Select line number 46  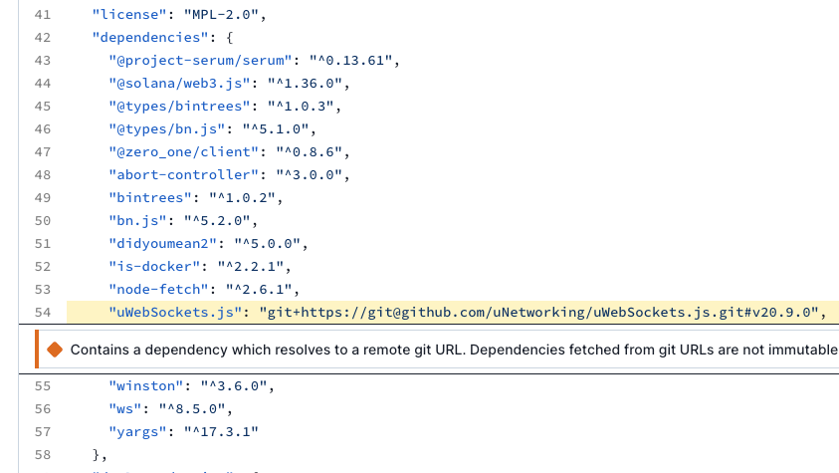(42, 129)
